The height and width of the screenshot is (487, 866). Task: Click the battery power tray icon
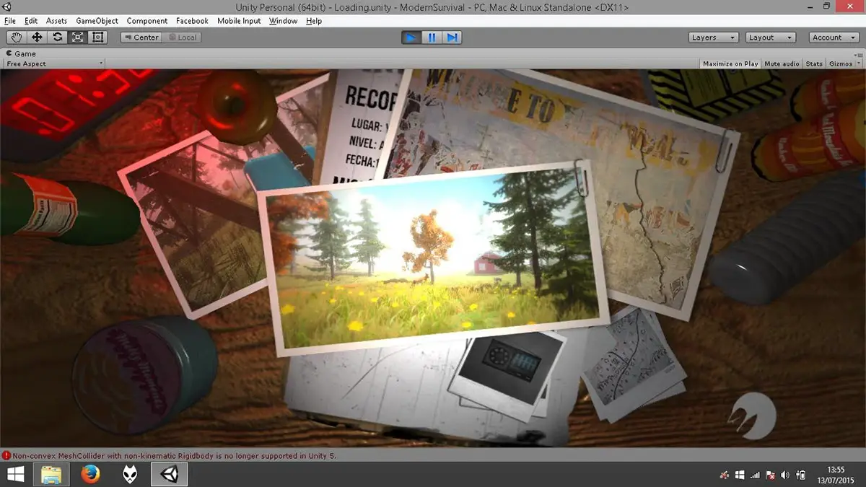pos(801,475)
